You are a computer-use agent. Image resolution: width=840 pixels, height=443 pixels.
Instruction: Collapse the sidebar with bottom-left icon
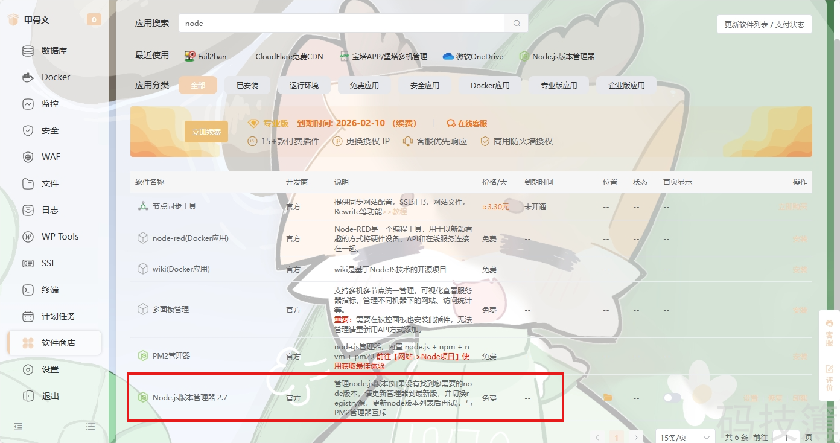coord(17,427)
